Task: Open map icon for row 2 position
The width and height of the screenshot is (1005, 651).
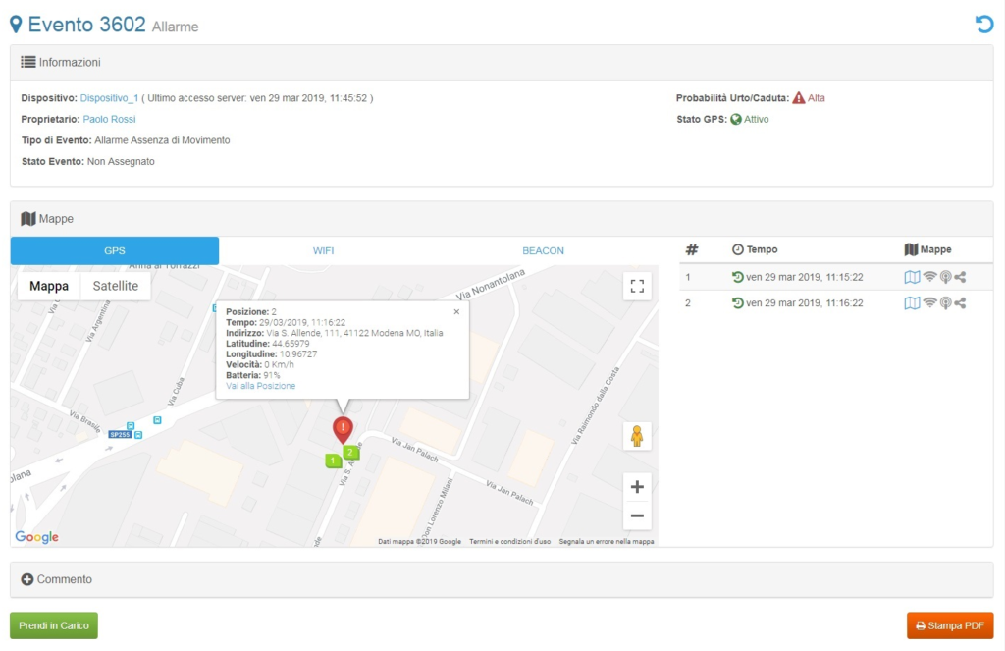Action: coord(912,302)
